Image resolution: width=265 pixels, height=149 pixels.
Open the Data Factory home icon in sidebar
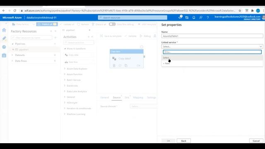pyautogui.click(x=4, y=30)
